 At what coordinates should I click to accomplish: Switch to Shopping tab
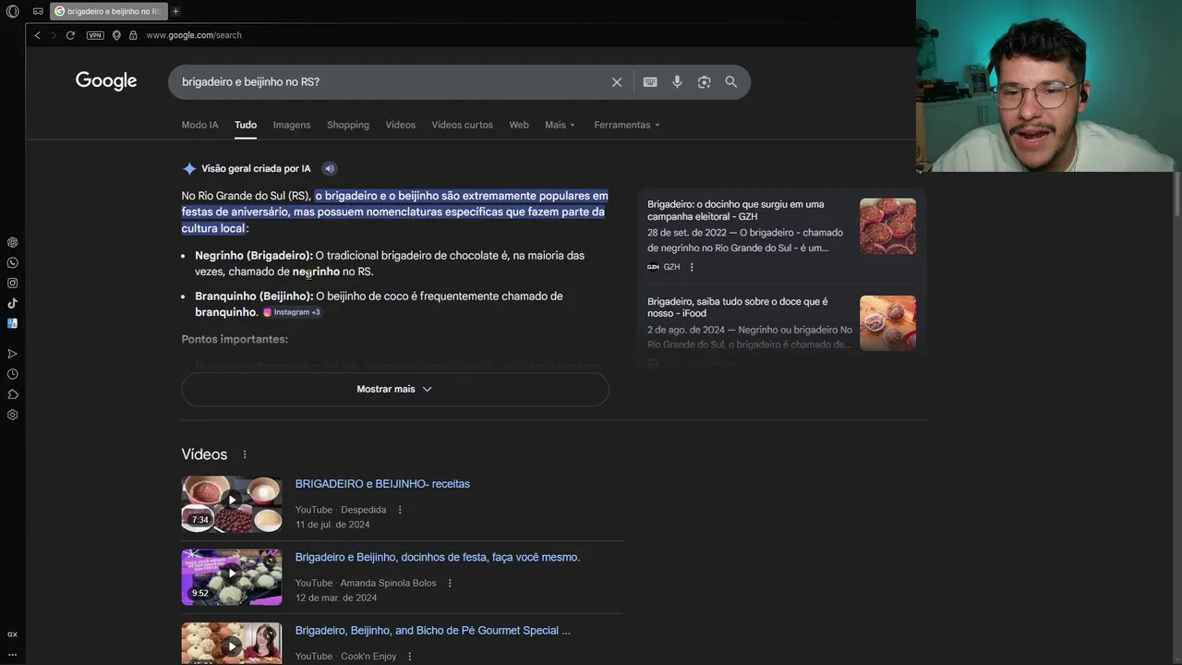coord(348,125)
